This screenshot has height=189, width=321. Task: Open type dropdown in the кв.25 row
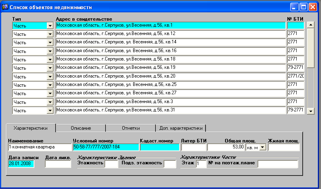click(50, 85)
